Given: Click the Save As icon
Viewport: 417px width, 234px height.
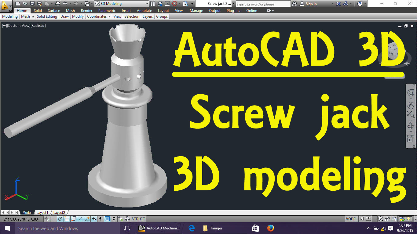Looking at the screenshot, I should (39, 4).
